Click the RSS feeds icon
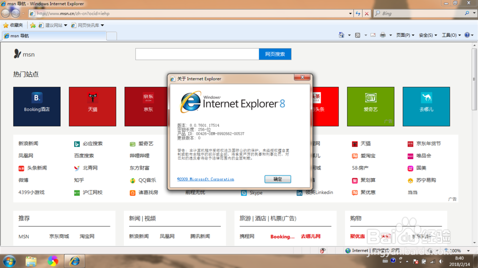This screenshot has width=478, height=268. [x=358, y=35]
